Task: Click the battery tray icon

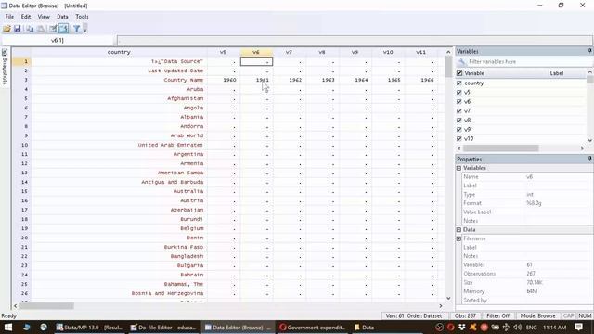Action: tap(496, 328)
